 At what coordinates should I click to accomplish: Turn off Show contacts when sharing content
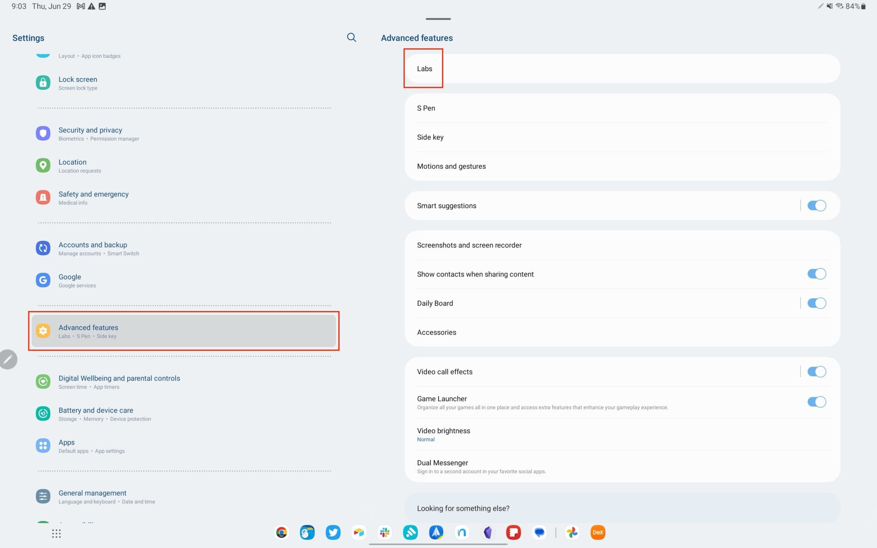[x=816, y=274]
